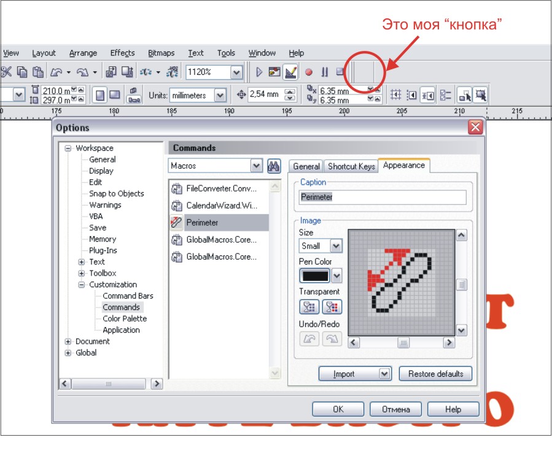This screenshot has width=552, height=467.
Task: Click Redo button in image editor
Action: (332, 339)
